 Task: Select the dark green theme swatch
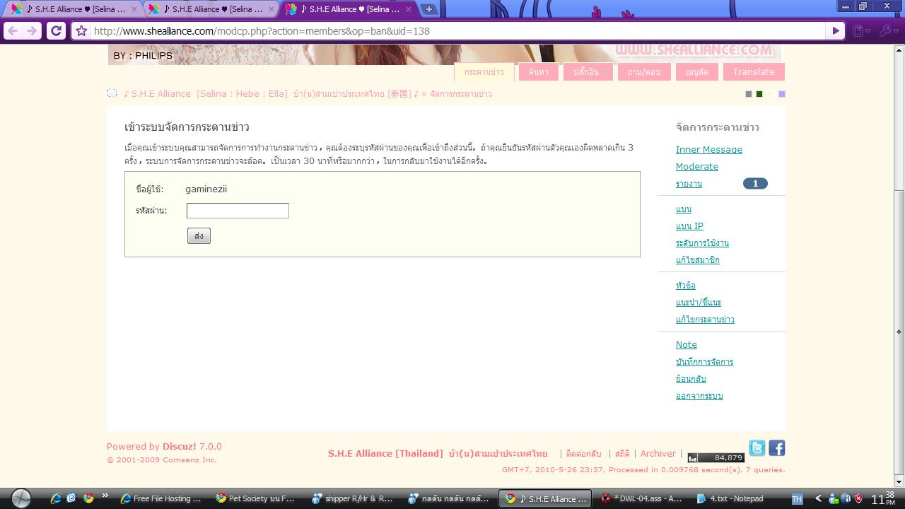pos(759,94)
